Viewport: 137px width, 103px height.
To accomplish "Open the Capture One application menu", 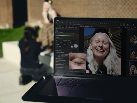I will coord(60,19).
